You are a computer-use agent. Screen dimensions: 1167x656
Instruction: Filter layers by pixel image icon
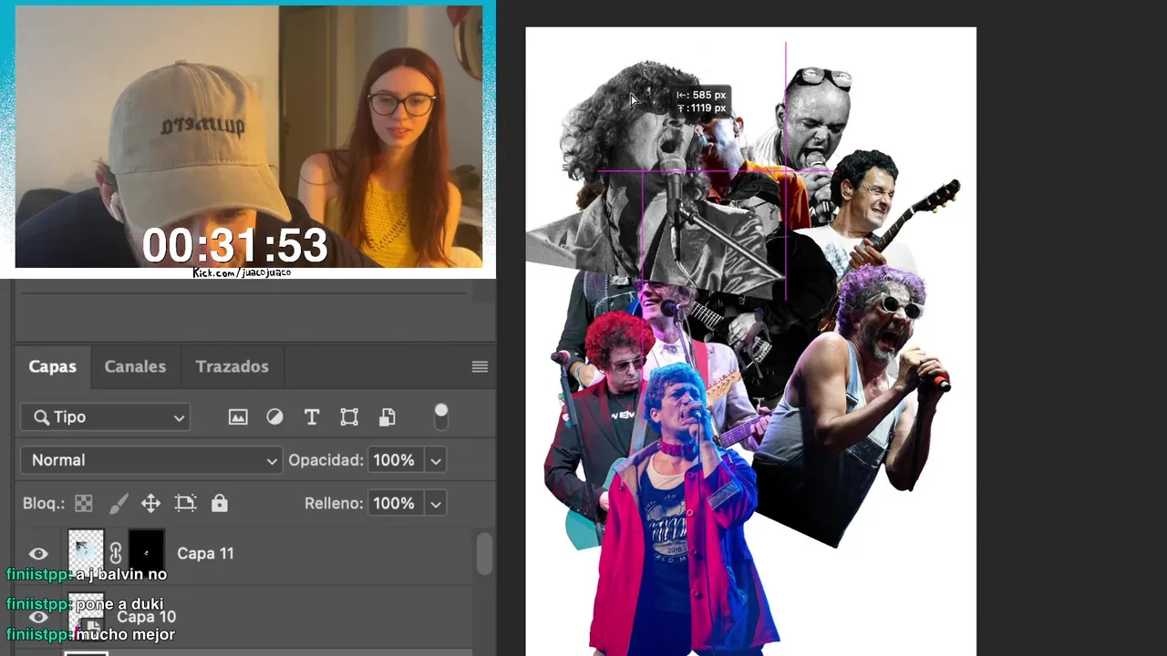tap(238, 417)
